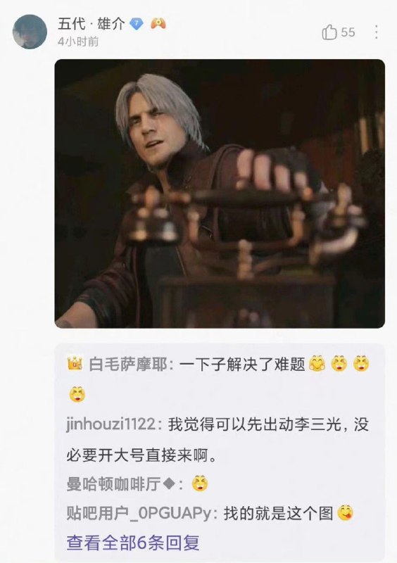Tap reply text 找的就是这个图
This screenshot has height=563, width=397.
coord(279,514)
